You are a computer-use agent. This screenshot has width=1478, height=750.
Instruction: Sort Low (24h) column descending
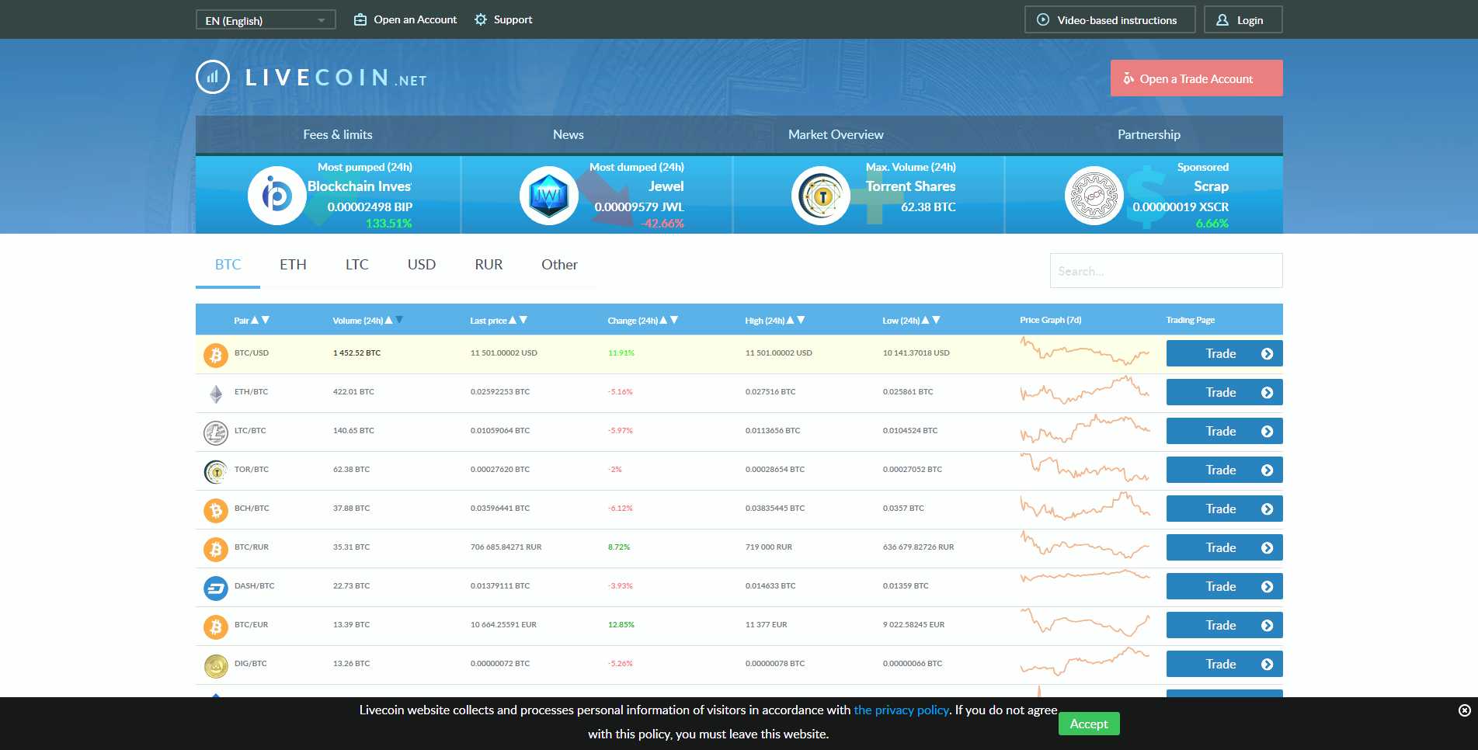936,320
